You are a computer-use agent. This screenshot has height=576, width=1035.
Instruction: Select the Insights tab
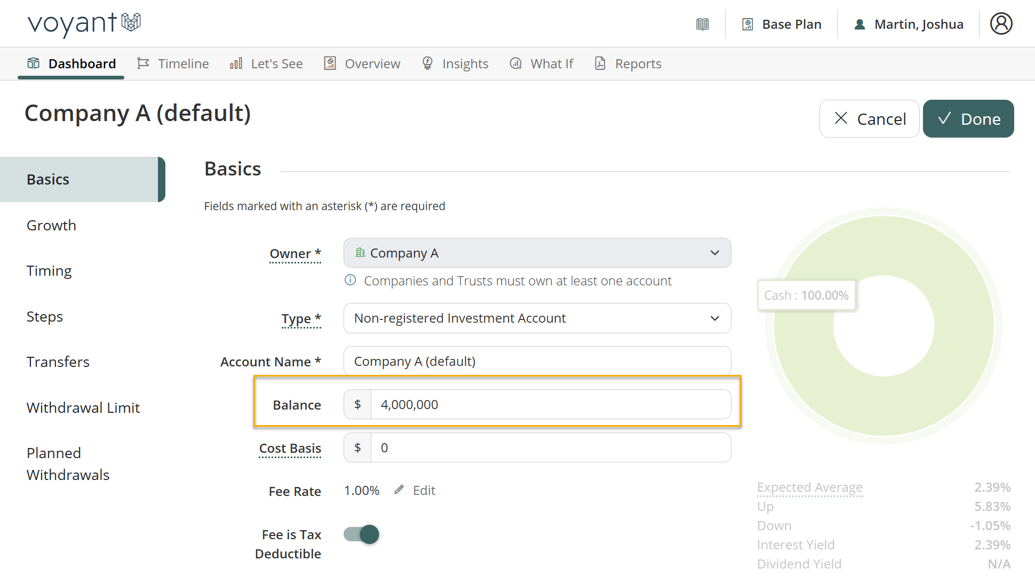pyautogui.click(x=455, y=64)
